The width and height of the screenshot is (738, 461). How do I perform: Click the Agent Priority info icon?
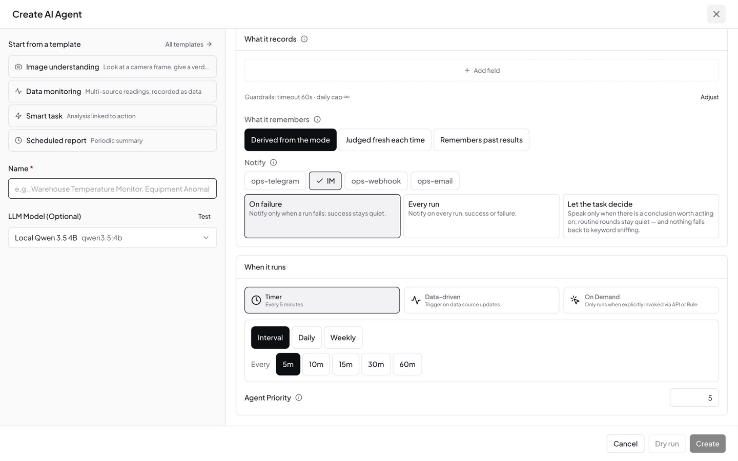(x=299, y=397)
